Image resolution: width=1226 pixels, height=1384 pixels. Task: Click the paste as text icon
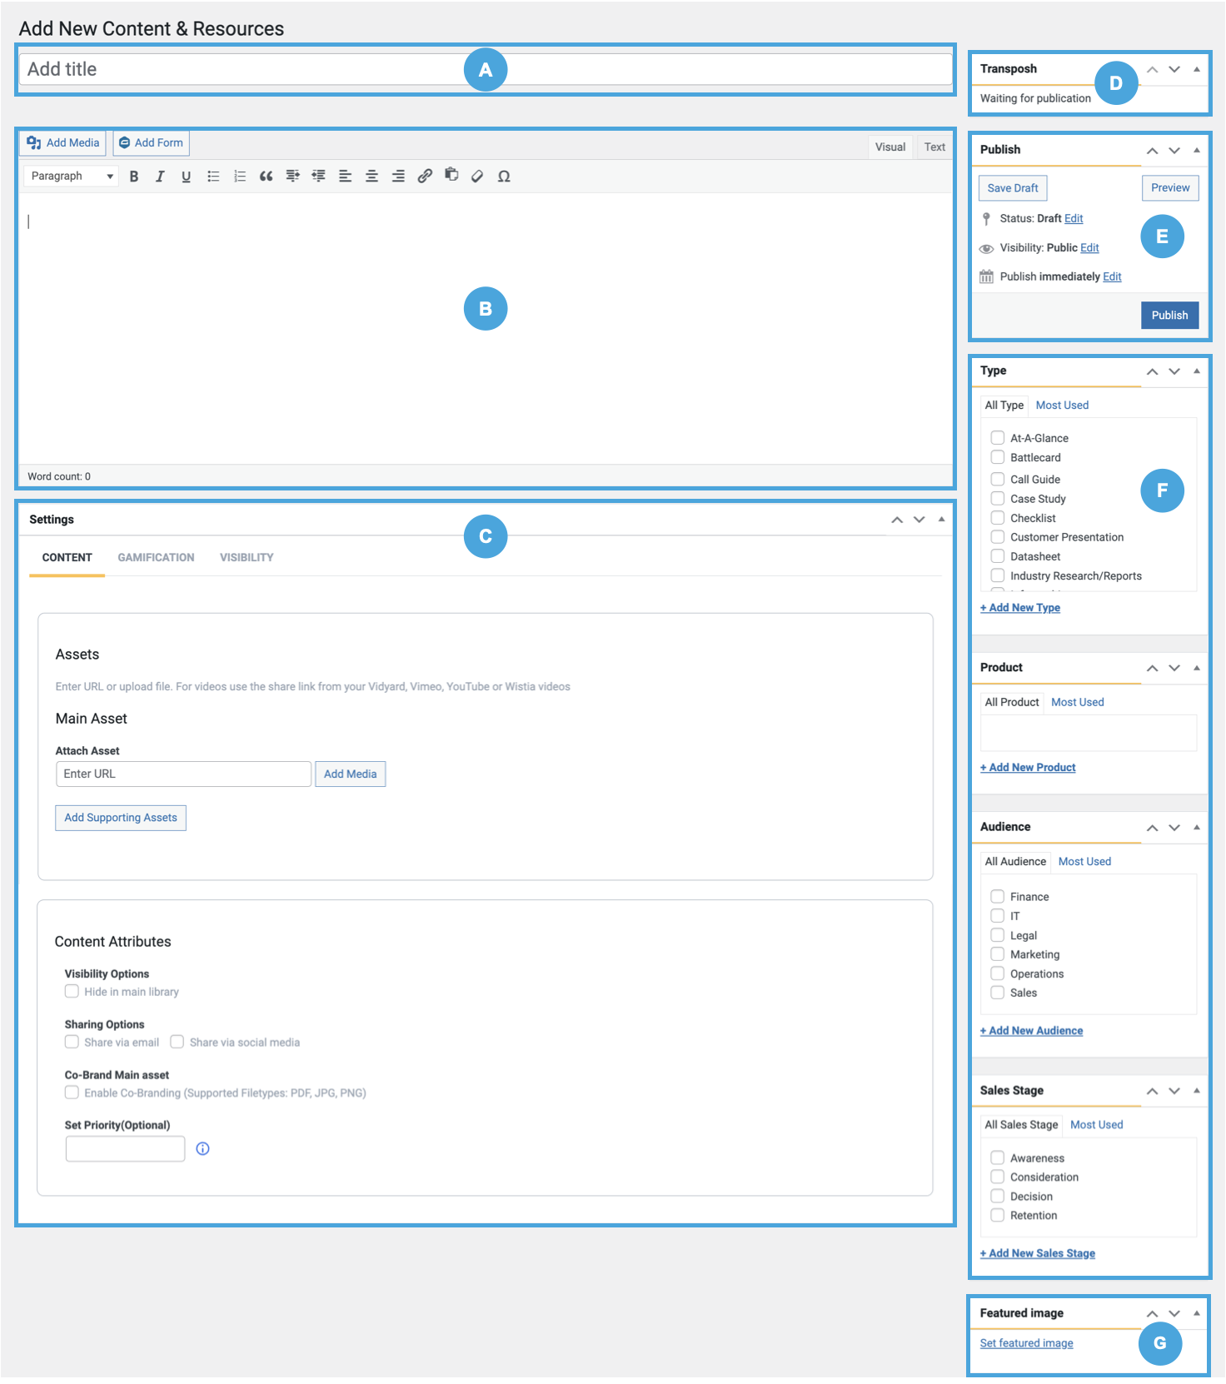451,175
